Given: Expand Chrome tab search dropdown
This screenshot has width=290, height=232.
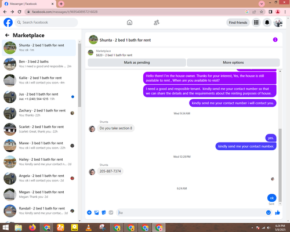Looking at the screenshot, I should 262,3.
